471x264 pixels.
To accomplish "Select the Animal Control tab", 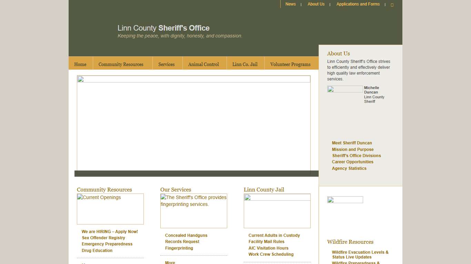I will click(203, 64).
